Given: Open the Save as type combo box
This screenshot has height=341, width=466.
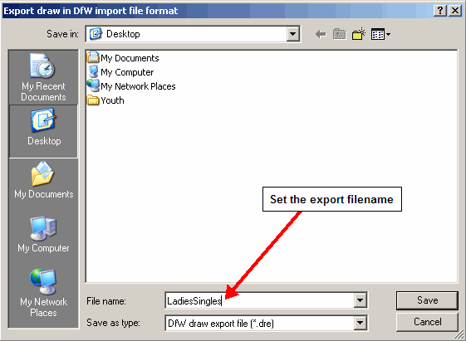Looking at the screenshot, I should pos(266,323).
